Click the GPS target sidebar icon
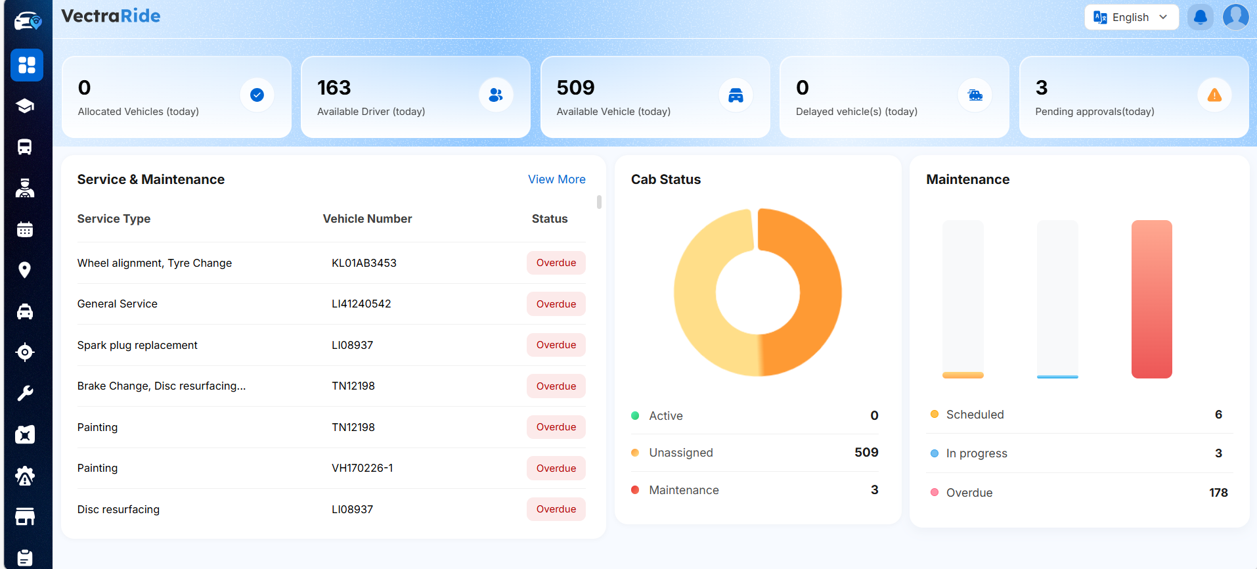 pos(25,352)
